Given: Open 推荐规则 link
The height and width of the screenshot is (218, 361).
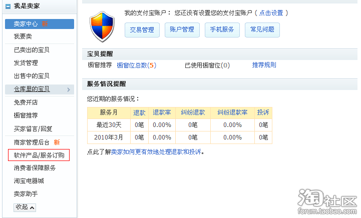Looking at the screenshot, I should coord(264,65).
